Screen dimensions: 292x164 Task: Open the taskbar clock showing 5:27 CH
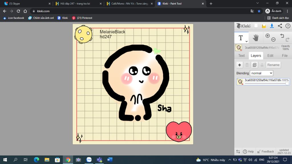point(273,160)
